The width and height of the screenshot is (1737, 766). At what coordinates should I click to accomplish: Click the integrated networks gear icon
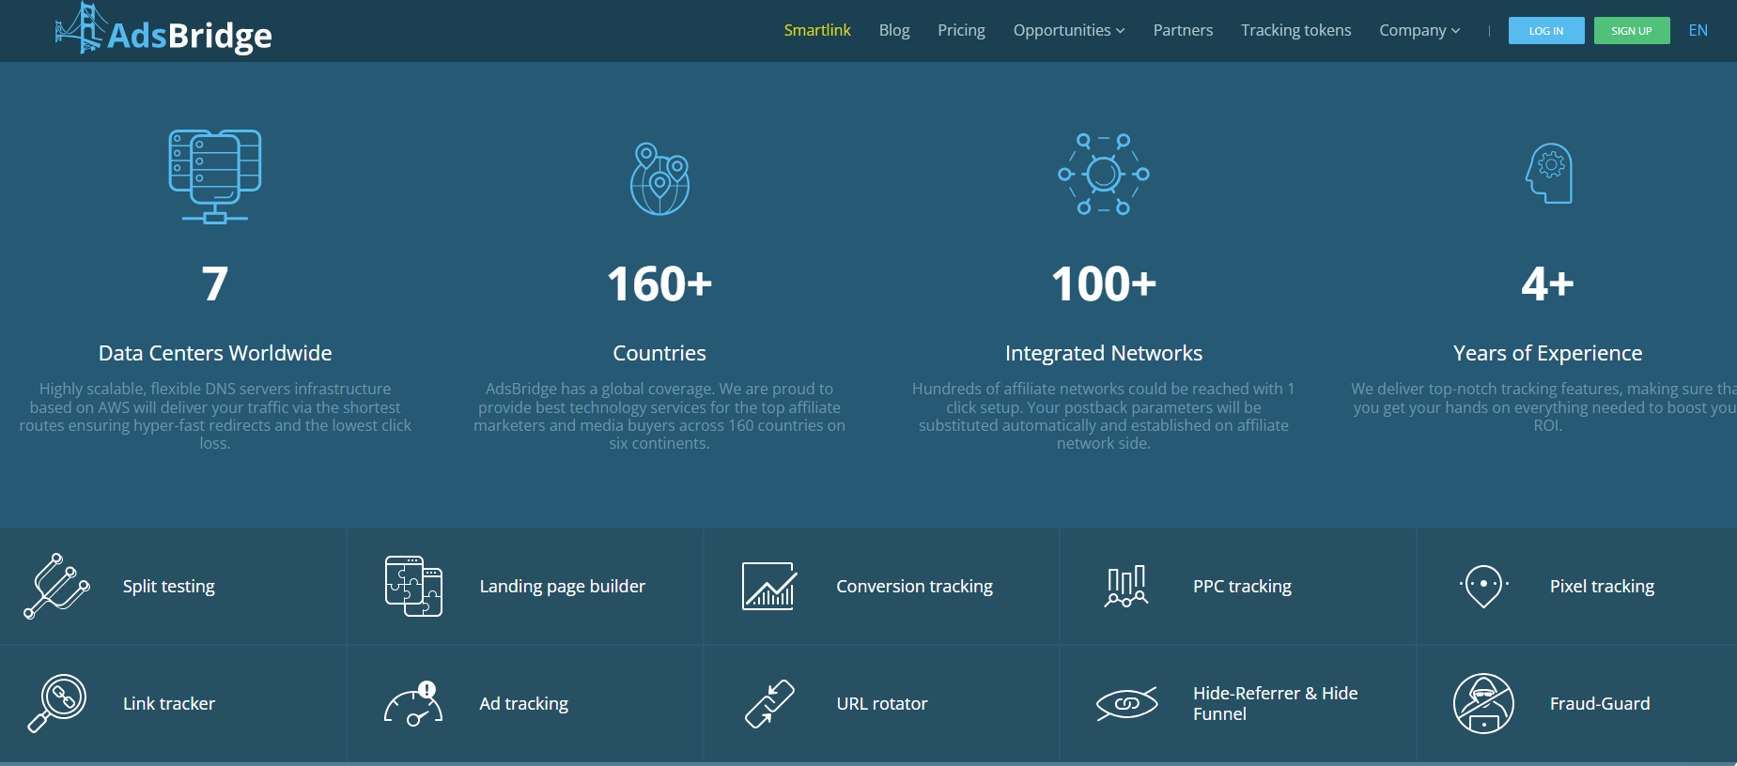point(1104,174)
